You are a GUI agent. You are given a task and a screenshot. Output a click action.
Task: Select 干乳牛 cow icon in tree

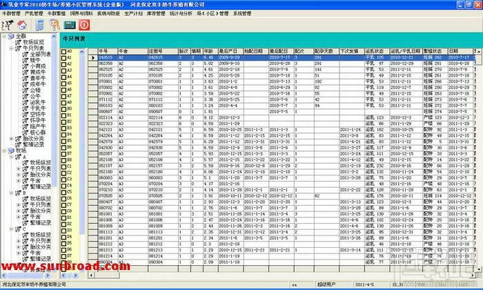tap(26, 108)
